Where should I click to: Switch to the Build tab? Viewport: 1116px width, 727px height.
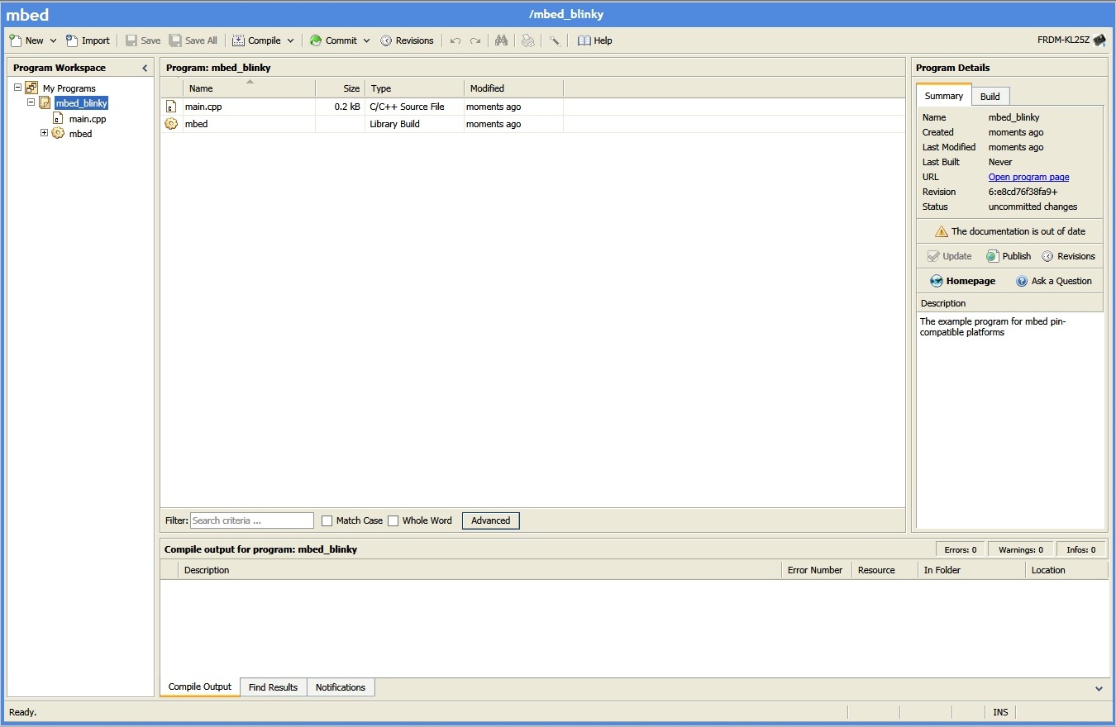pos(990,97)
